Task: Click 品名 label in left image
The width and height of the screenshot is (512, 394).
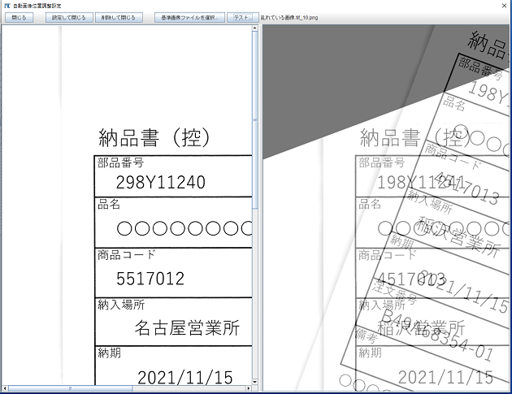Action: pos(109,204)
